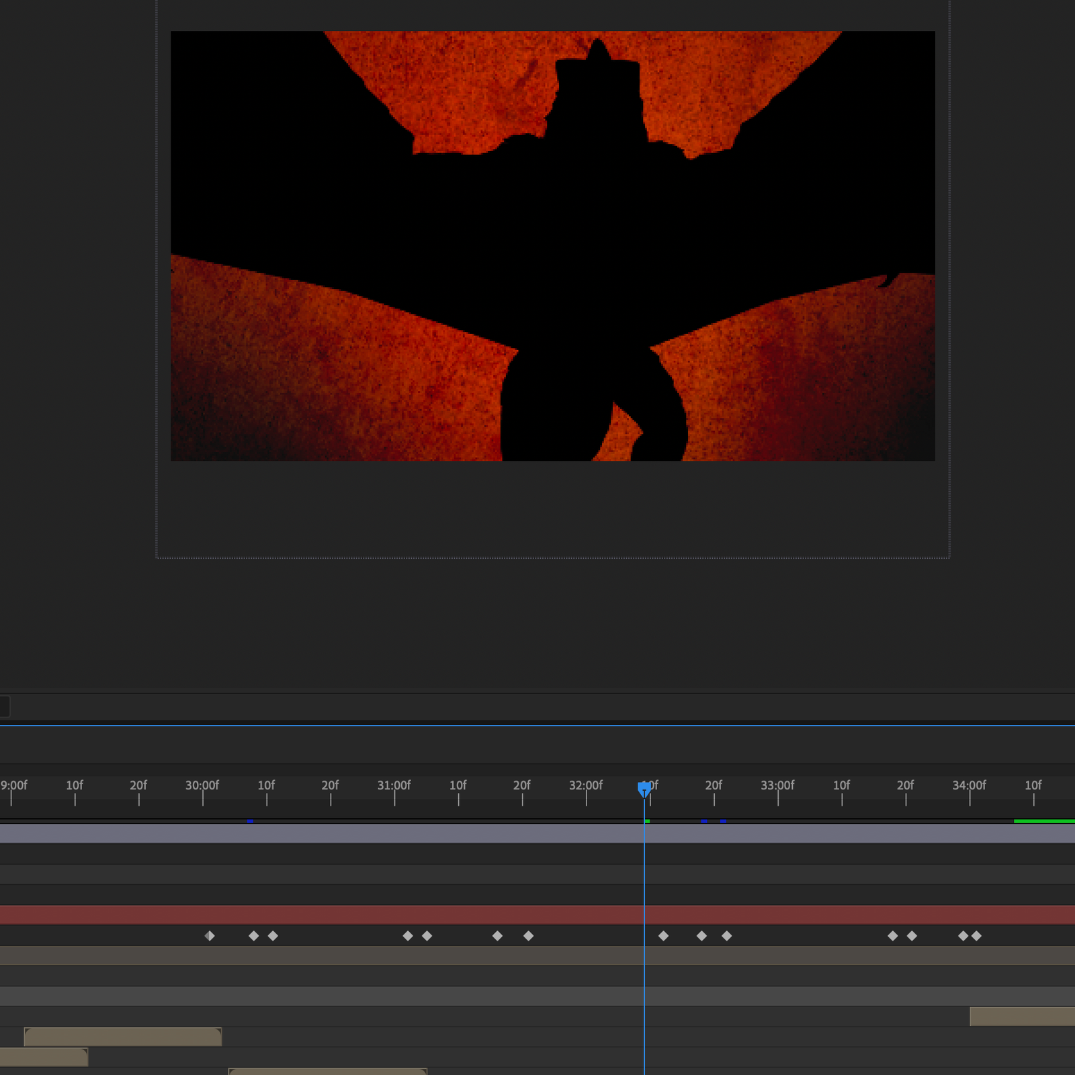Select the last keyframe in the keyframe row
Screen dimensions: 1075x1075
coord(976,936)
